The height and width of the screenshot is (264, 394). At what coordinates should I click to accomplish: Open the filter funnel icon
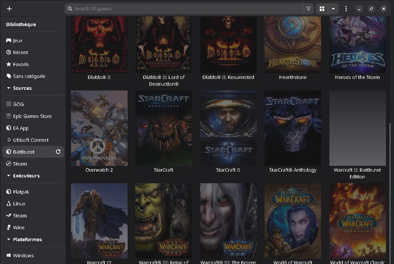pyautogui.click(x=309, y=9)
